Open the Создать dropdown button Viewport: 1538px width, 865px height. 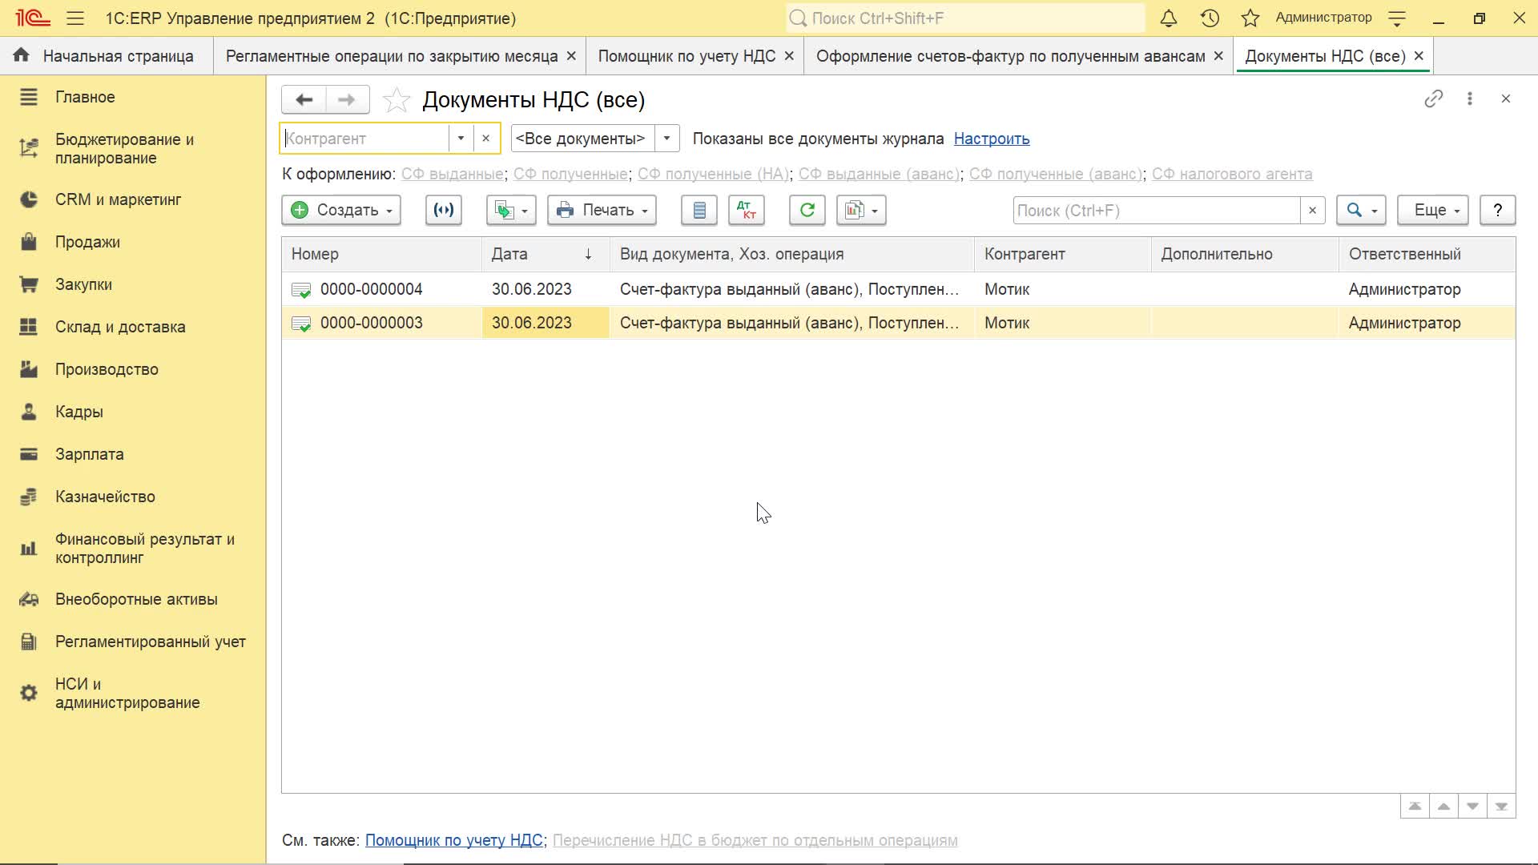point(341,210)
